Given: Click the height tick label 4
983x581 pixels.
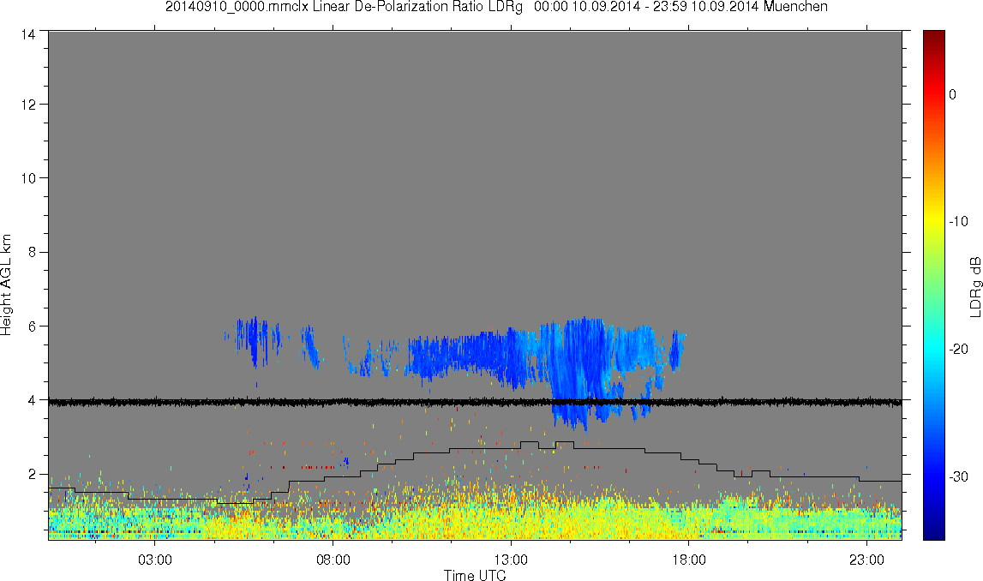Looking at the screenshot, I should pyautogui.click(x=32, y=400).
